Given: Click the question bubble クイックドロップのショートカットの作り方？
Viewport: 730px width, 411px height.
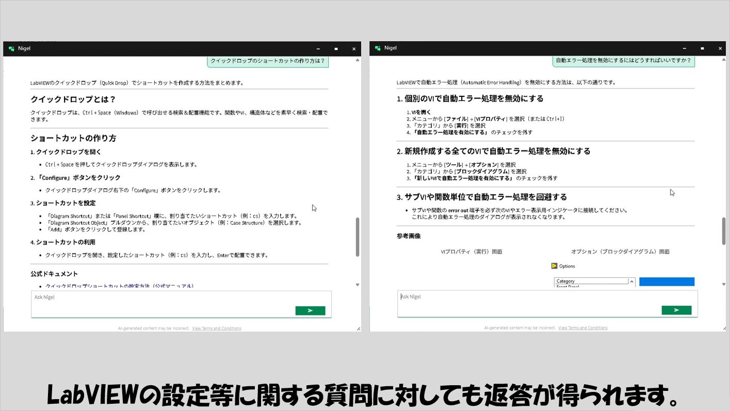Looking at the screenshot, I should [268, 61].
